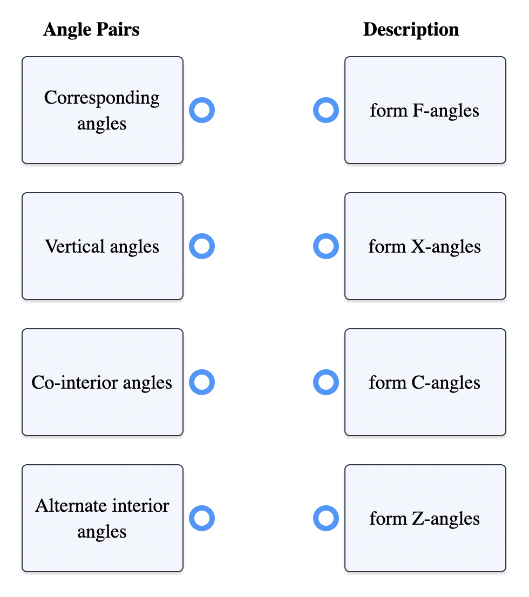Select the topmost left-column connector circle
Screen dimensions: 529x597
pyautogui.click(x=201, y=110)
